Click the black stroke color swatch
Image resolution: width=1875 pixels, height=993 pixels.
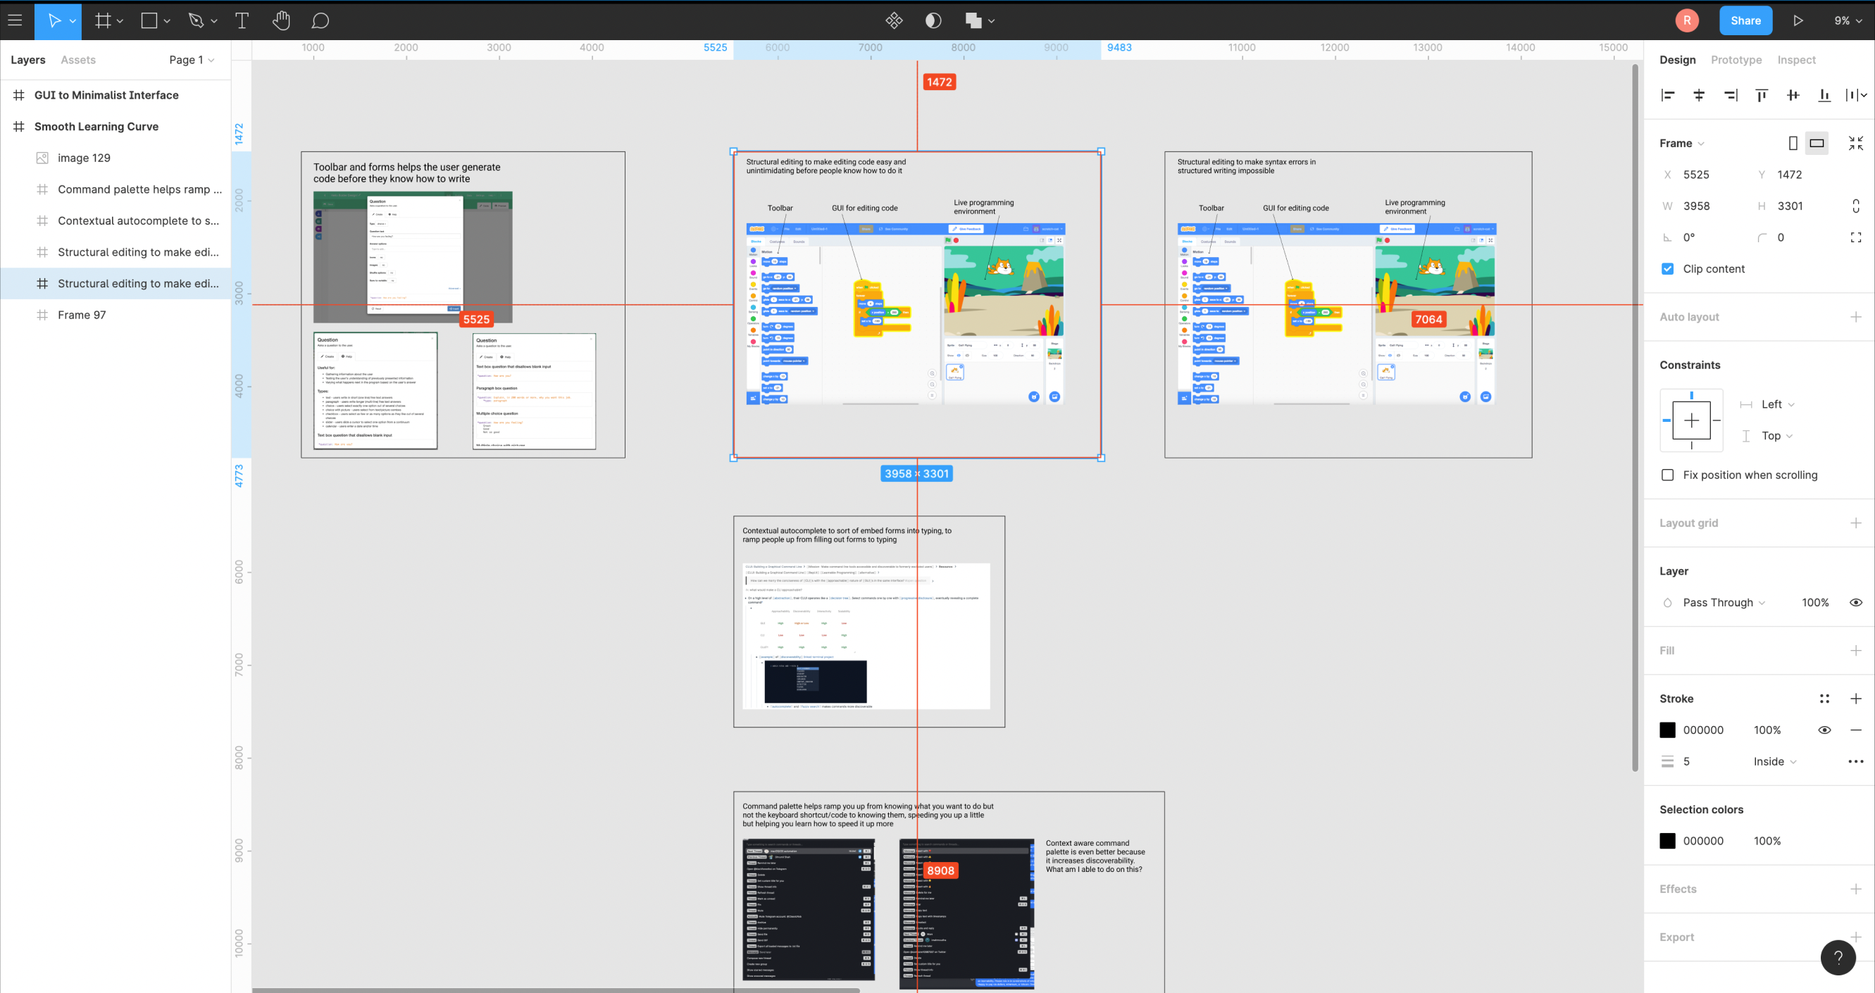tap(1667, 730)
